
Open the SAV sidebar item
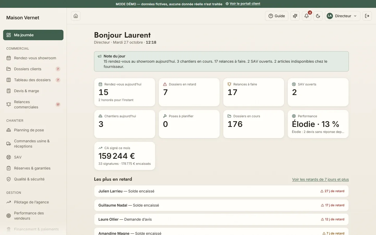(33, 157)
